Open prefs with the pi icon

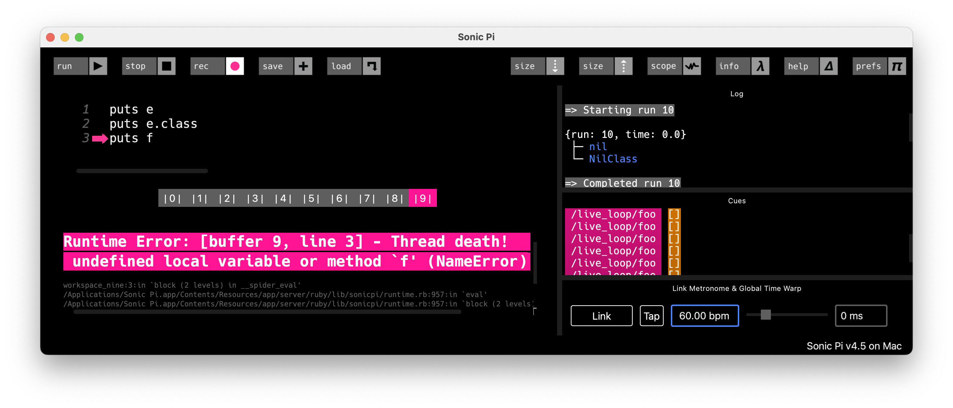click(897, 66)
